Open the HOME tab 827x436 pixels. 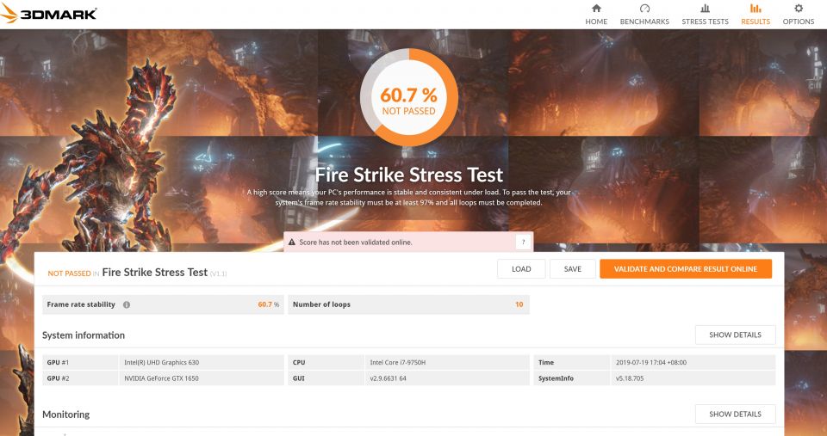(x=596, y=21)
